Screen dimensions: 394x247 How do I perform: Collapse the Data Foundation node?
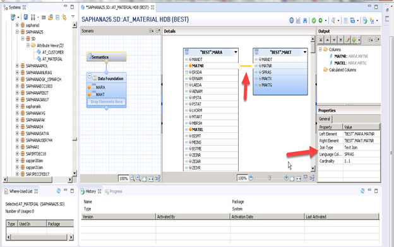click(x=90, y=76)
